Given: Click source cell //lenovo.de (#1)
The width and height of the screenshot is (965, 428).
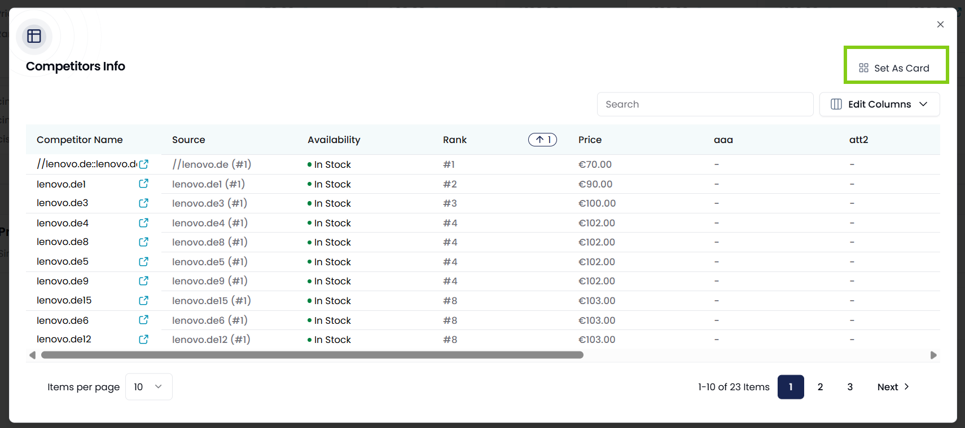Looking at the screenshot, I should click(x=212, y=164).
